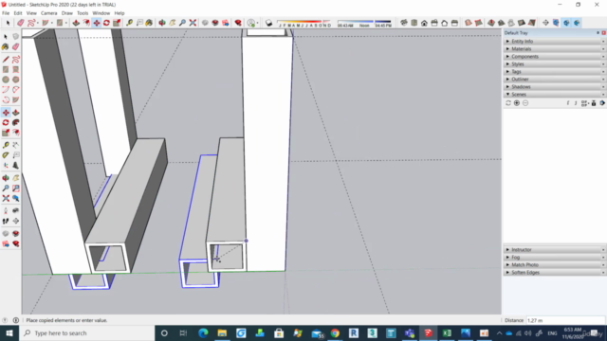Select the Rotate tool in top toolbar

pyautogui.click(x=106, y=23)
